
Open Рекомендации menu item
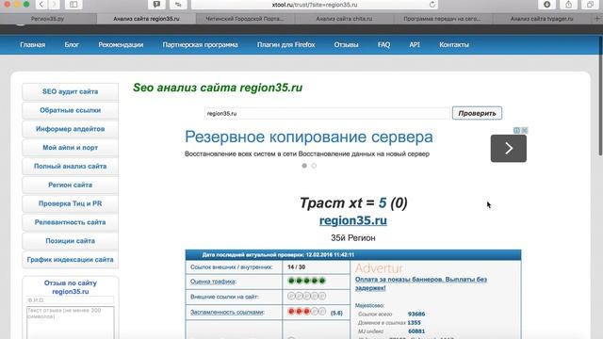click(x=121, y=44)
